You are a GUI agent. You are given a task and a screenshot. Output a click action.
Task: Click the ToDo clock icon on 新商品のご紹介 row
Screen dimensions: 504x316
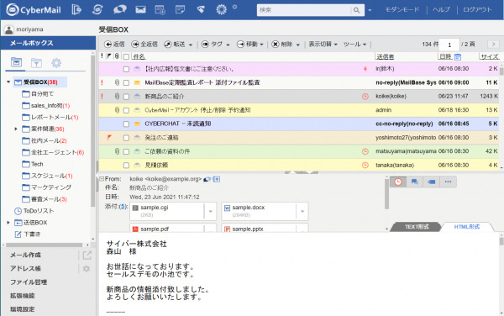pos(365,97)
